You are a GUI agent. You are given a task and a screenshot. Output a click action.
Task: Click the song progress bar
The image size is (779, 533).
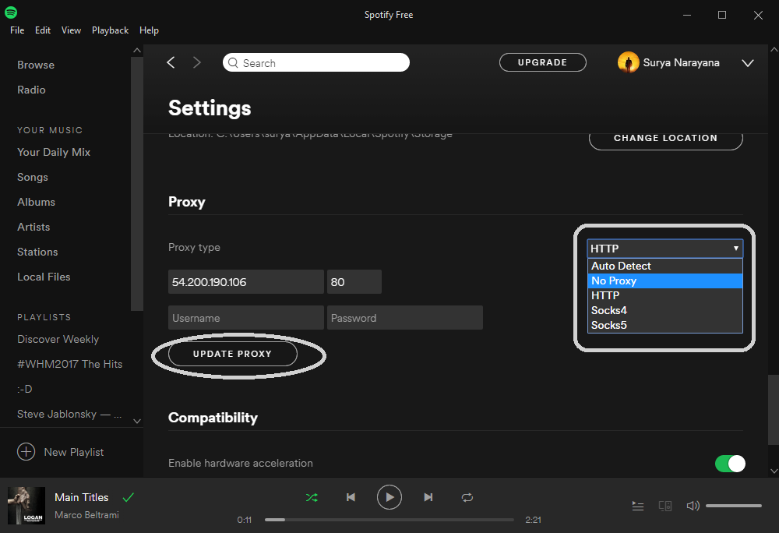click(x=389, y=520)
